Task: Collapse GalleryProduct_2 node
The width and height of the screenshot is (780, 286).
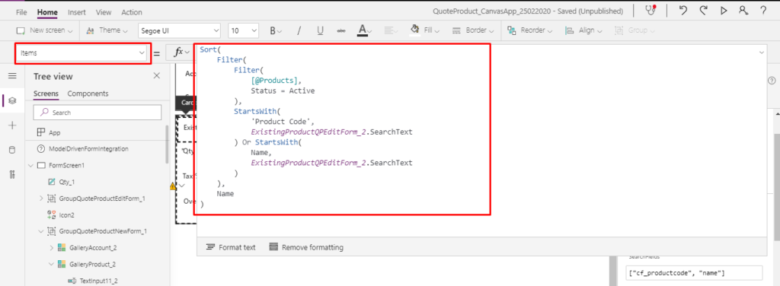Action: [51, 264]
